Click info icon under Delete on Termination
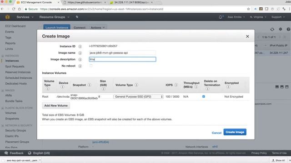This screenshot has height=163, width=291. coord(207,89)
